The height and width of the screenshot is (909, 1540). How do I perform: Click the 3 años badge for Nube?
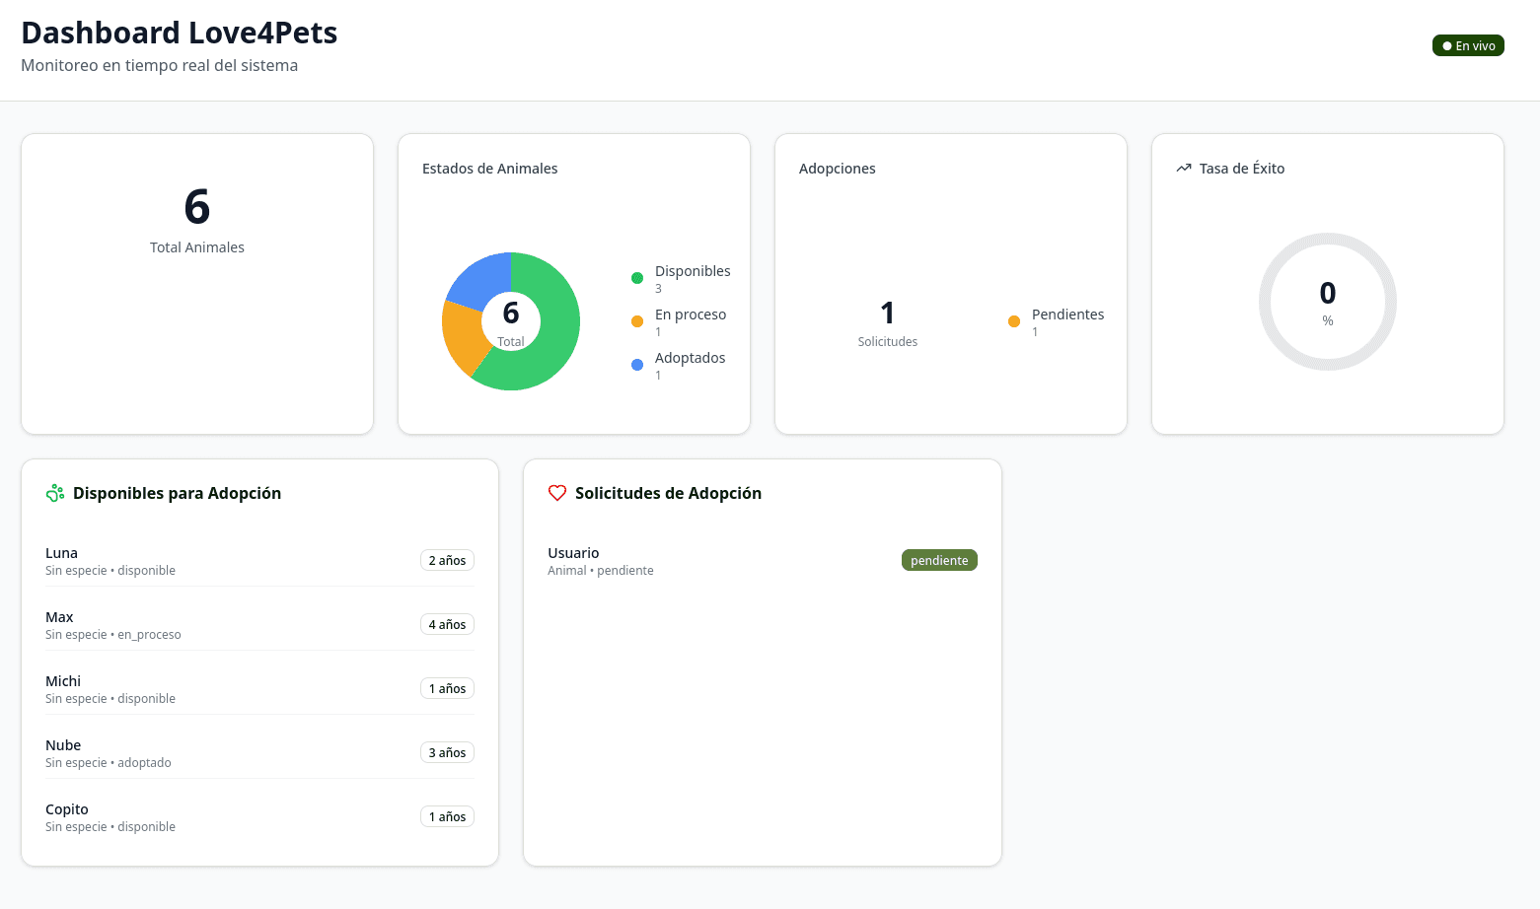click(x=447, y=752)
